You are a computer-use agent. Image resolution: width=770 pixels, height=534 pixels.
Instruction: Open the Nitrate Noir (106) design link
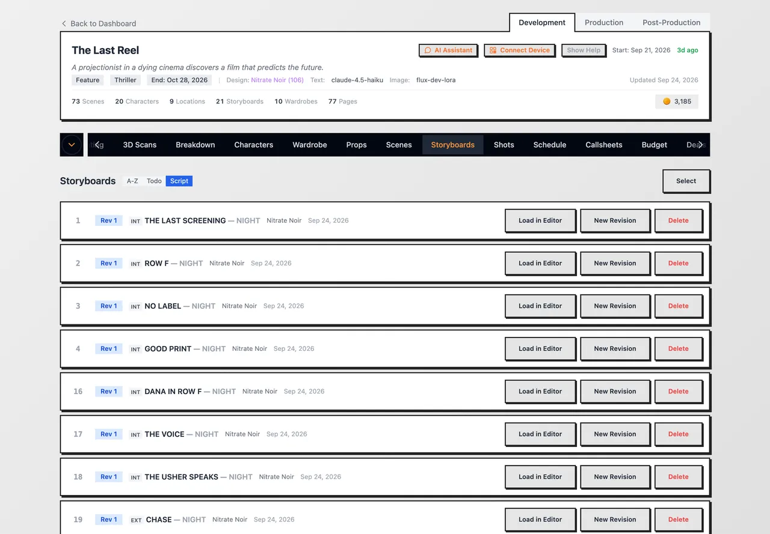pos(277,80)
